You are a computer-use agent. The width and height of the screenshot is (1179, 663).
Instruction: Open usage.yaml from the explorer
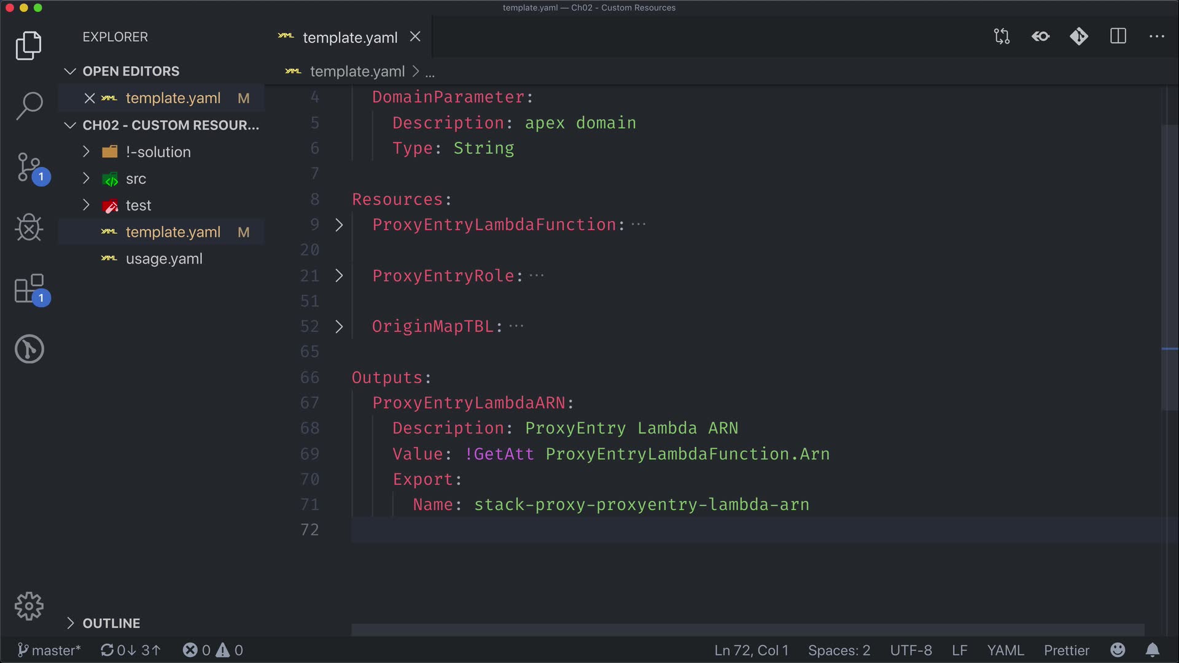[x=164, y=259]
